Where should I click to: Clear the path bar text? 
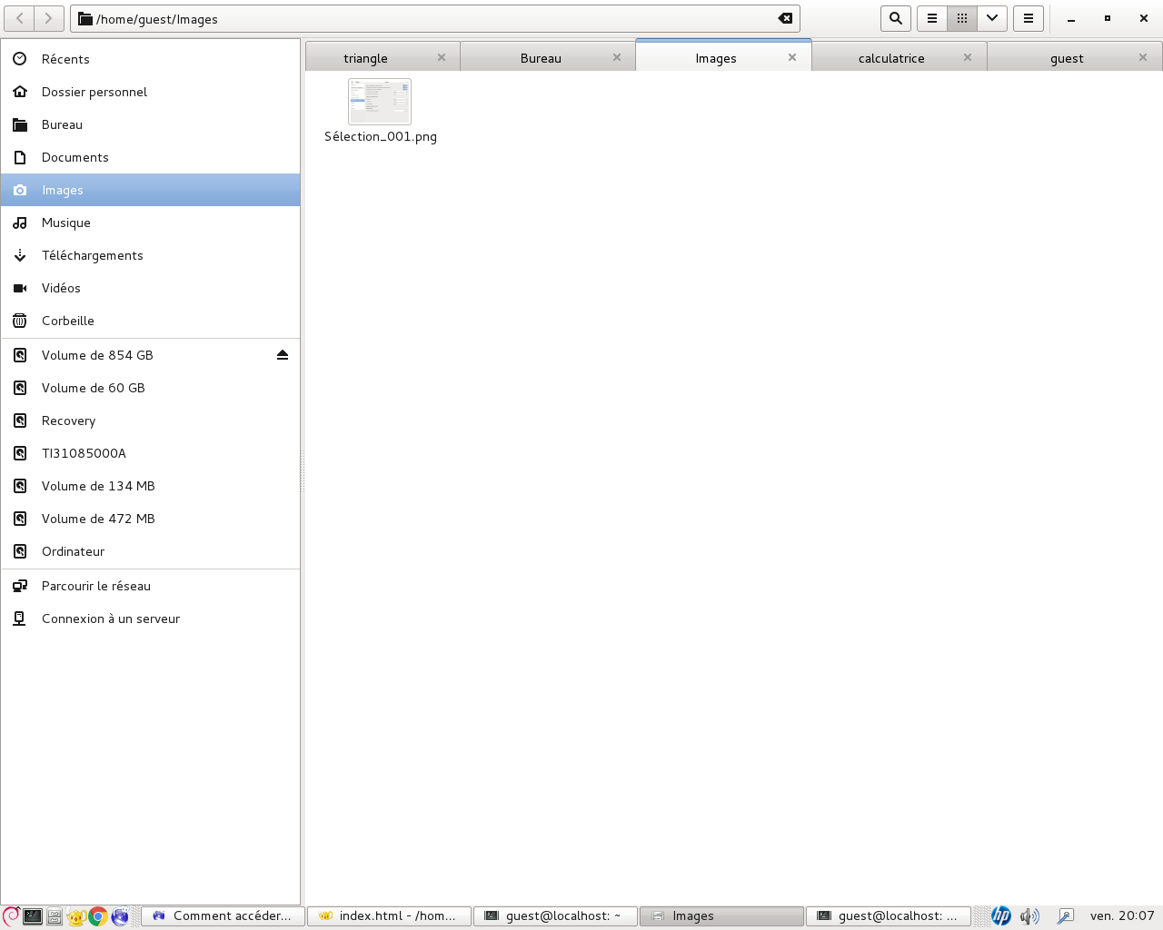point(785,18)
